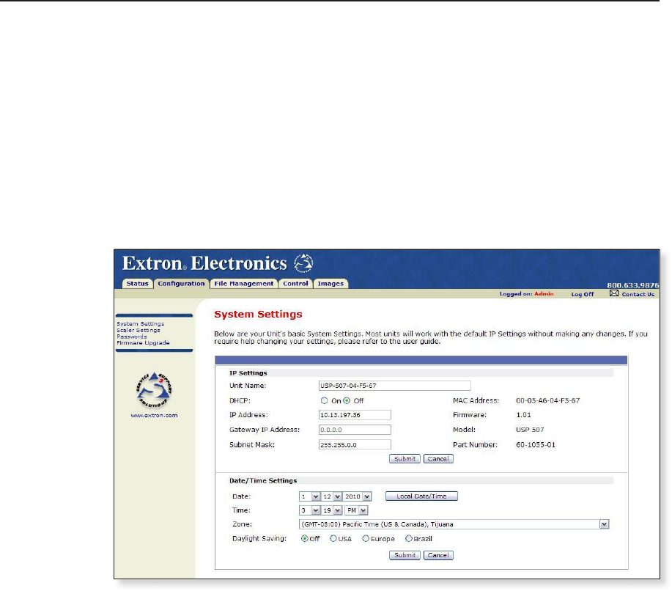Select the DHCP Off radio button

click(x=347, y=400)
